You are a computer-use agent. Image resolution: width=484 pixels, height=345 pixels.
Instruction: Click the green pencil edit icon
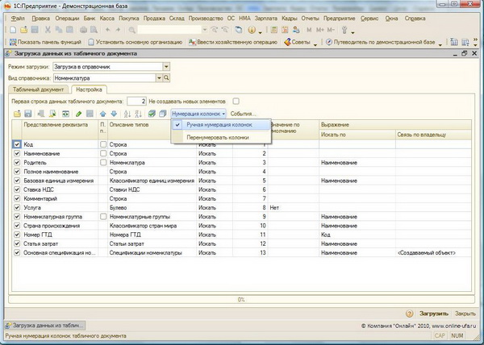coord(78,114)
